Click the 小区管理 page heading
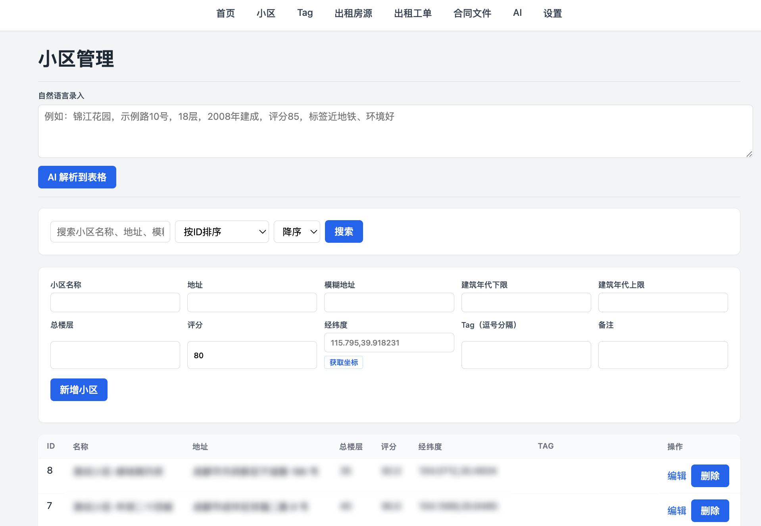 pos(76,59)
